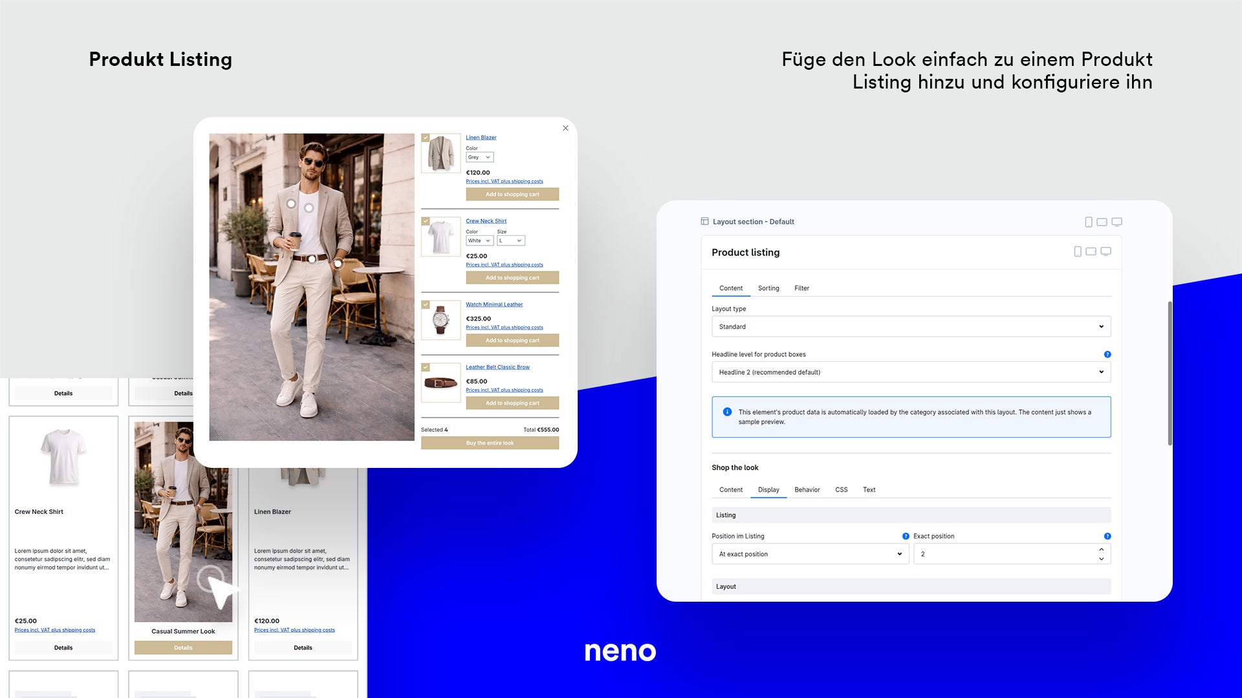The width and height of the screenshot is (1242, 698).
Task: Uncheck Crew Neck Shirt selection checkbox
Action: (x=426, y=221)
